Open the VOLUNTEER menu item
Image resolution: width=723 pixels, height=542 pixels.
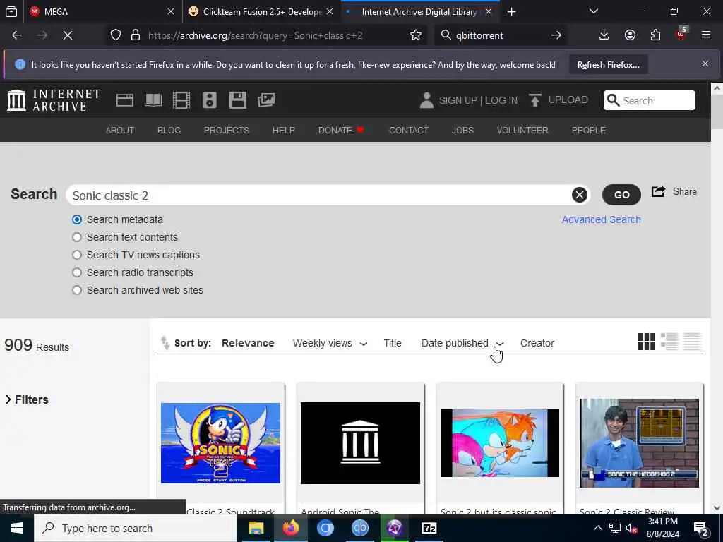pyautogui.click(x=522, y=131)
